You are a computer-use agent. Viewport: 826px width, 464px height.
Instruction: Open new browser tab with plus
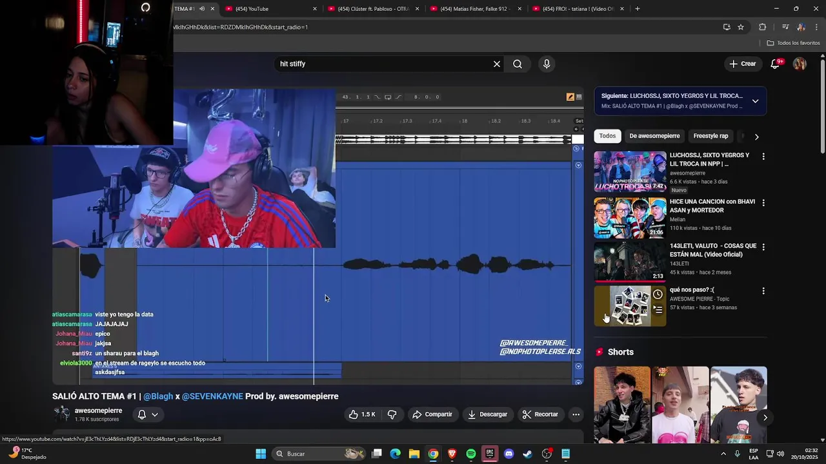[638, 8]
